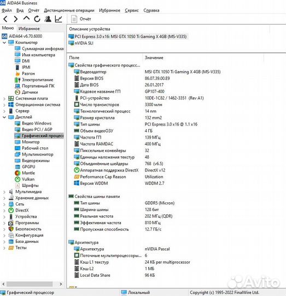This screenshot has width=286, height=296.
Task: Expand the DirectX tree node
Action: coord(4,210)
